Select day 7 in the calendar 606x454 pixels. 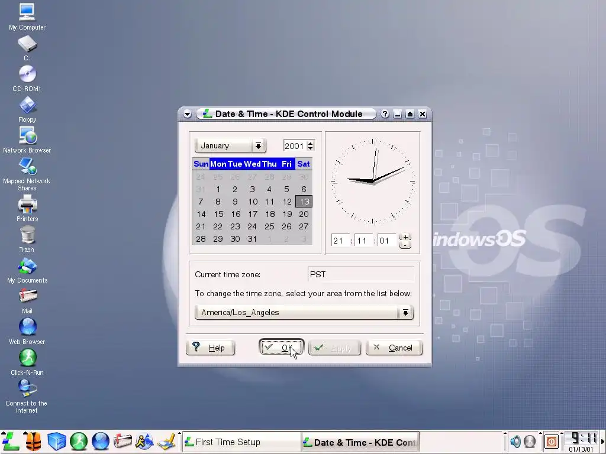click(201, 202)
